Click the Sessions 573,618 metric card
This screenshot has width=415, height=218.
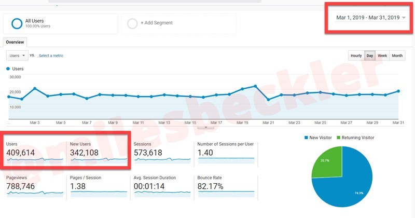point(162,152)
